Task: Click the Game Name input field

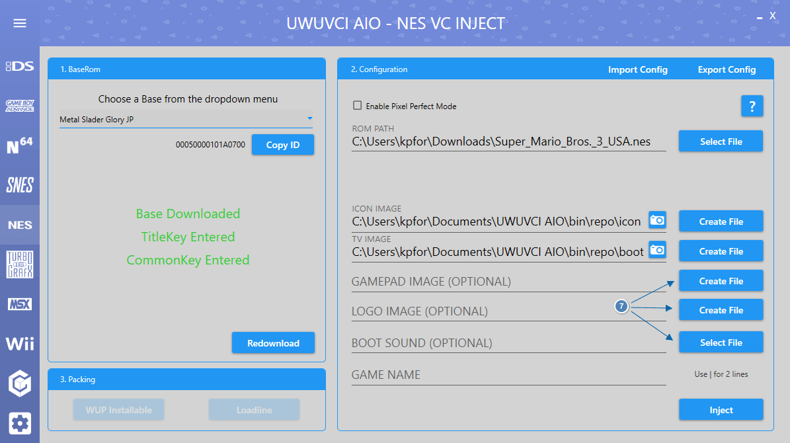Action: (x=508, y=375)
